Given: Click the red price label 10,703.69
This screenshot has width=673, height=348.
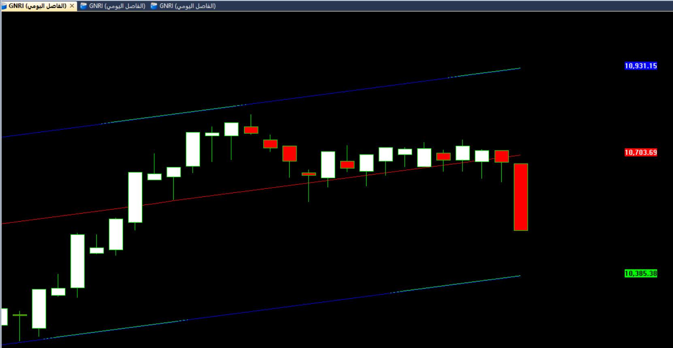Looking at the screenshot, I should (641, 153).
